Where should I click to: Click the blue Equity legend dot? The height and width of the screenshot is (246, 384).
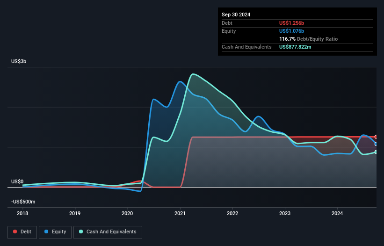point(46,232)
